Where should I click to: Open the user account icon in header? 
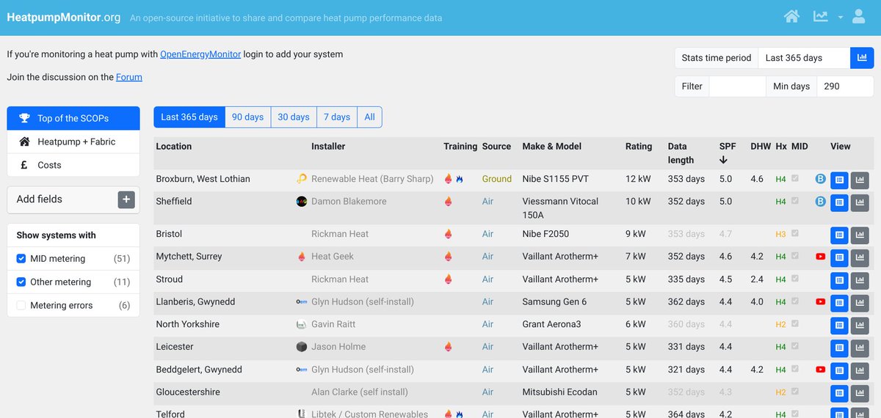(x=859, y=16)
